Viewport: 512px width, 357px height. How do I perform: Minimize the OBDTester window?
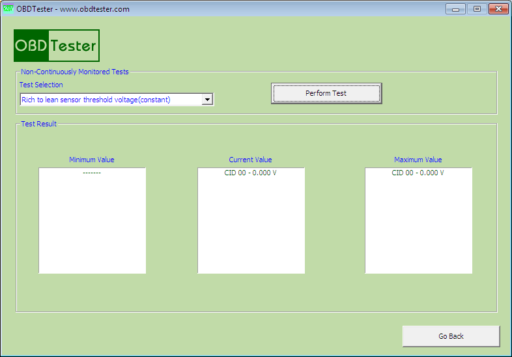[x=455, y=9]
